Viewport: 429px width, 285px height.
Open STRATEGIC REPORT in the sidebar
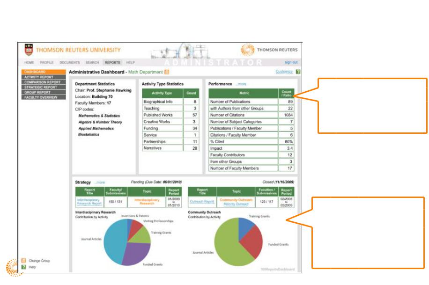(44, 87)
